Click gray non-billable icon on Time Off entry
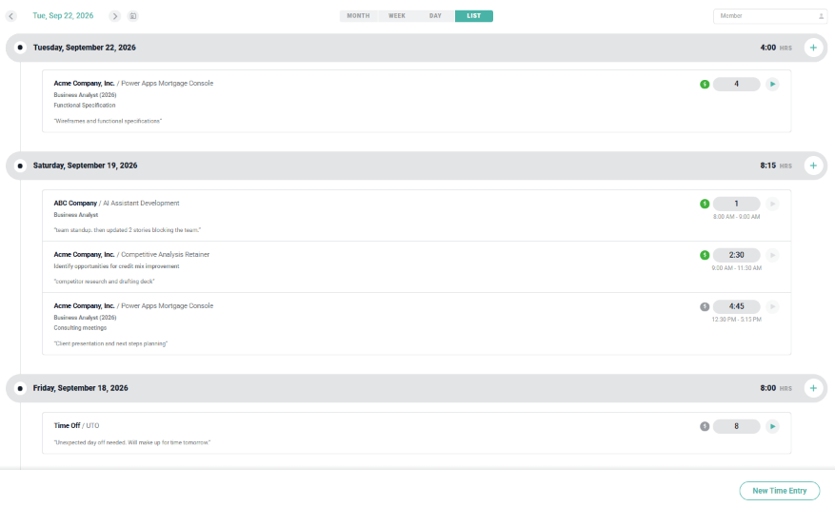835x507 pixels. click(705, 426)
